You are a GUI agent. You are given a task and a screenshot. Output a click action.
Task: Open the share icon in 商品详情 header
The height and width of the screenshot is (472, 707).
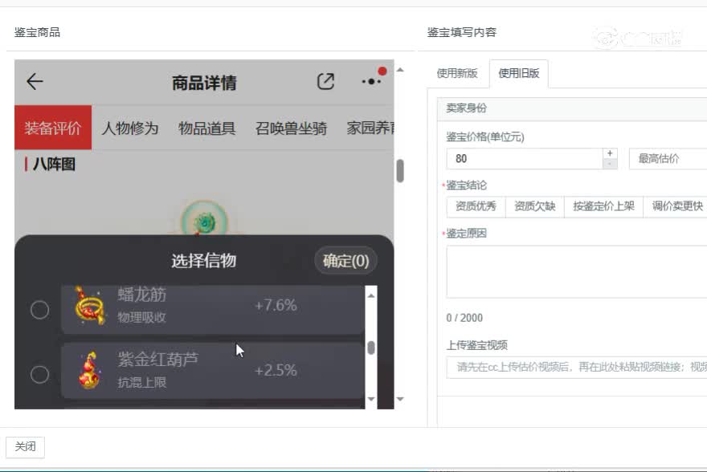point(325,82)
